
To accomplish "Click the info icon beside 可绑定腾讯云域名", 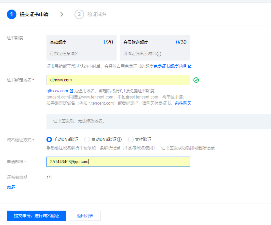I will pyautogui.click(x=159, y=54).
